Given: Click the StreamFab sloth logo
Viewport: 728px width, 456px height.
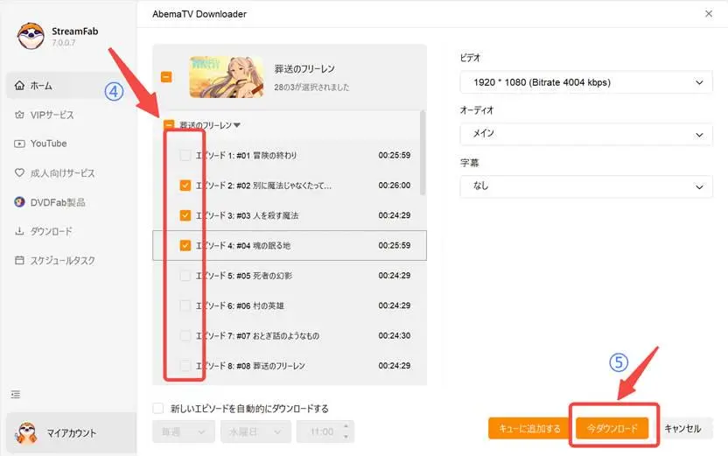Looking at the screenshot, I should coord(31,36).
